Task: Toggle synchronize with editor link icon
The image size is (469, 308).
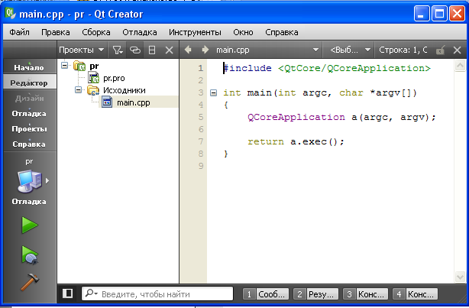Action: (x=135, y=50)
